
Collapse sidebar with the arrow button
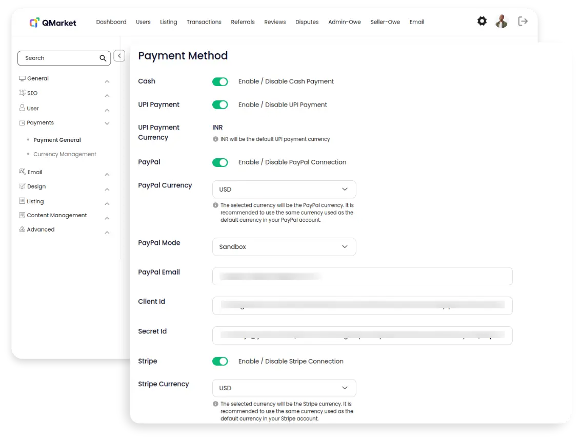pos(119,56)
